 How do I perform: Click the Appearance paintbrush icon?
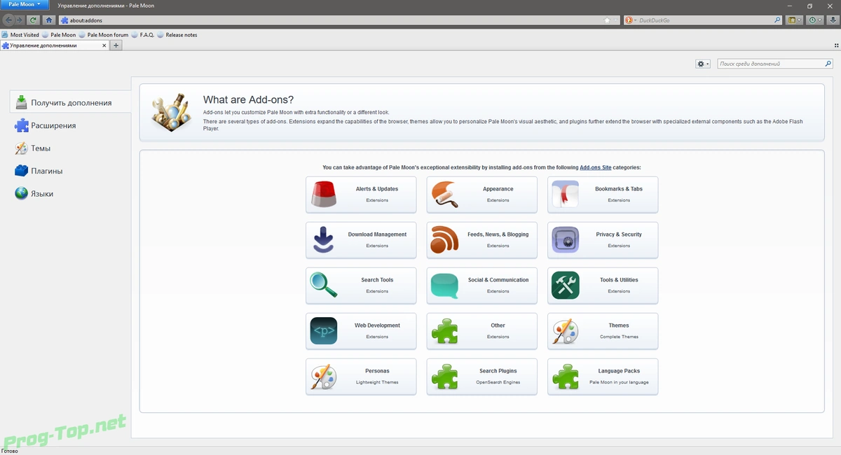pyautogui.click(x=444, y=195)
